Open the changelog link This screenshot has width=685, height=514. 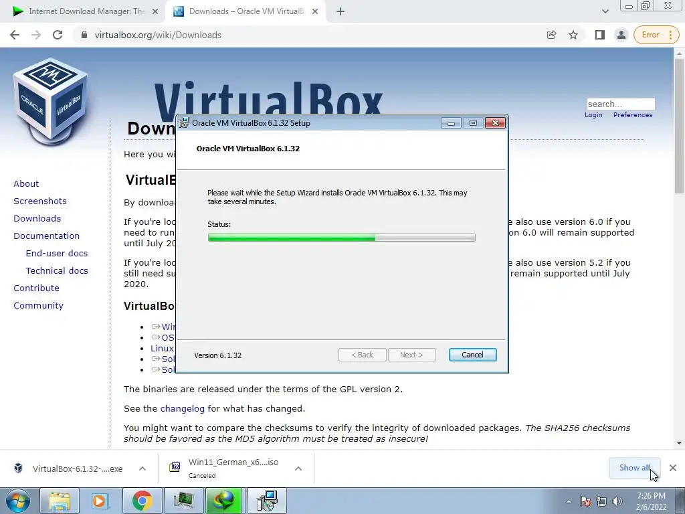[x=182, y=409]
